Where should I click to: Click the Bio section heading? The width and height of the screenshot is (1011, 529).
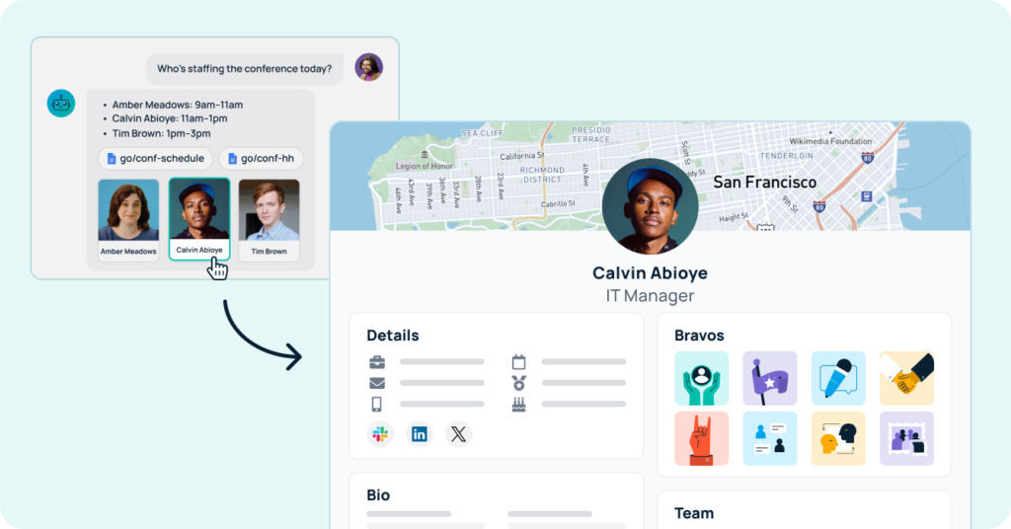click(378, 494)
